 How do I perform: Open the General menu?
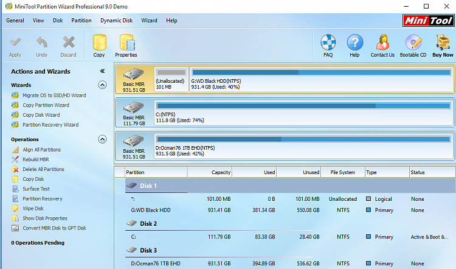(15, 20)
